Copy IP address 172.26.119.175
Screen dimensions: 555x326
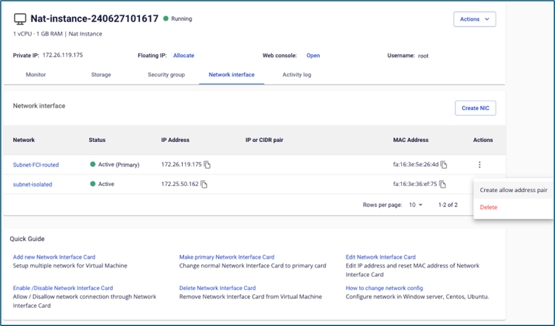click(x=207, y=165)
